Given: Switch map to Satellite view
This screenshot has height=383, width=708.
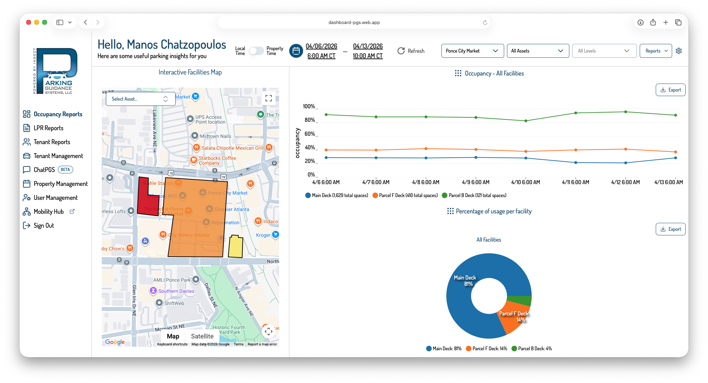Looking at the screenshot, I should pyautogui.click(x=202, y=336).
